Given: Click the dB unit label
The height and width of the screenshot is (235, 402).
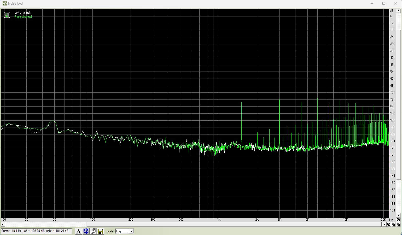Looking at the screenshot, I should click(x=391, y=11).
